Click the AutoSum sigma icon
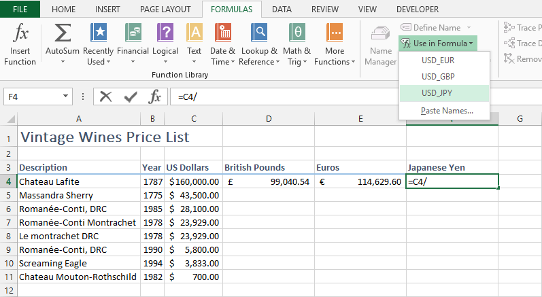Screen dimensions: 542x297 [63, 33]
